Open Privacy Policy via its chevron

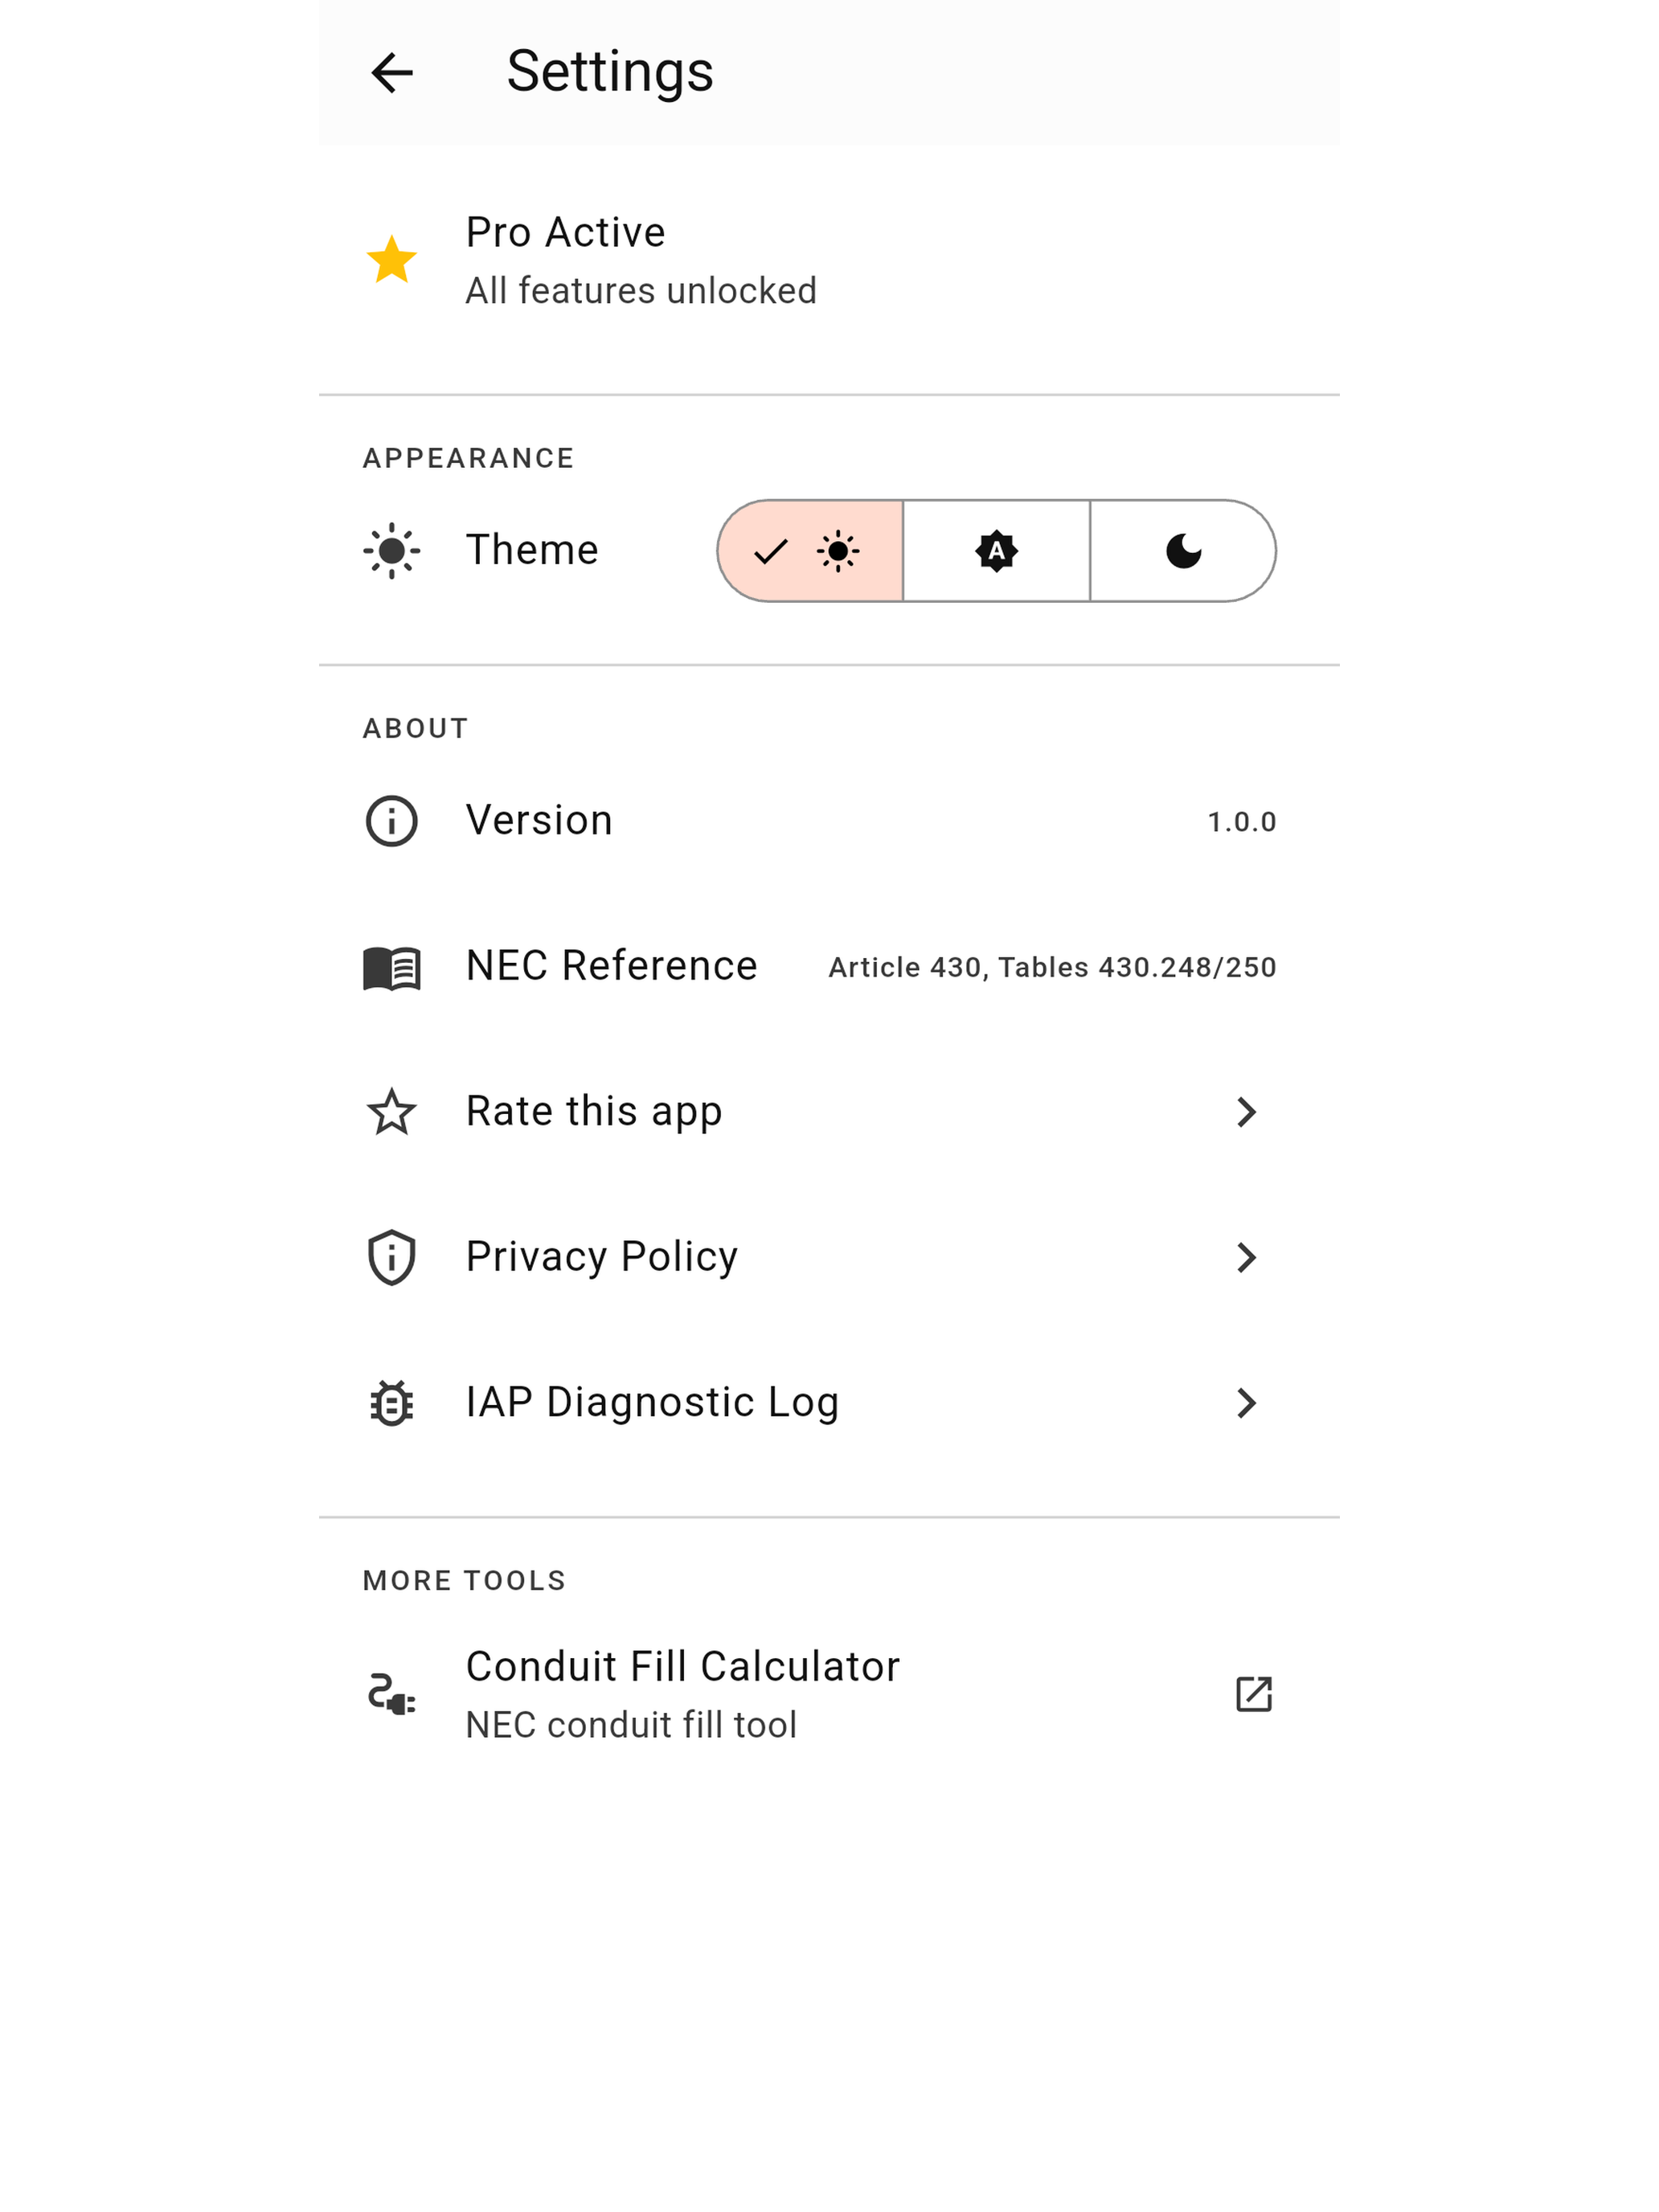click(x=1246, y=1257)
